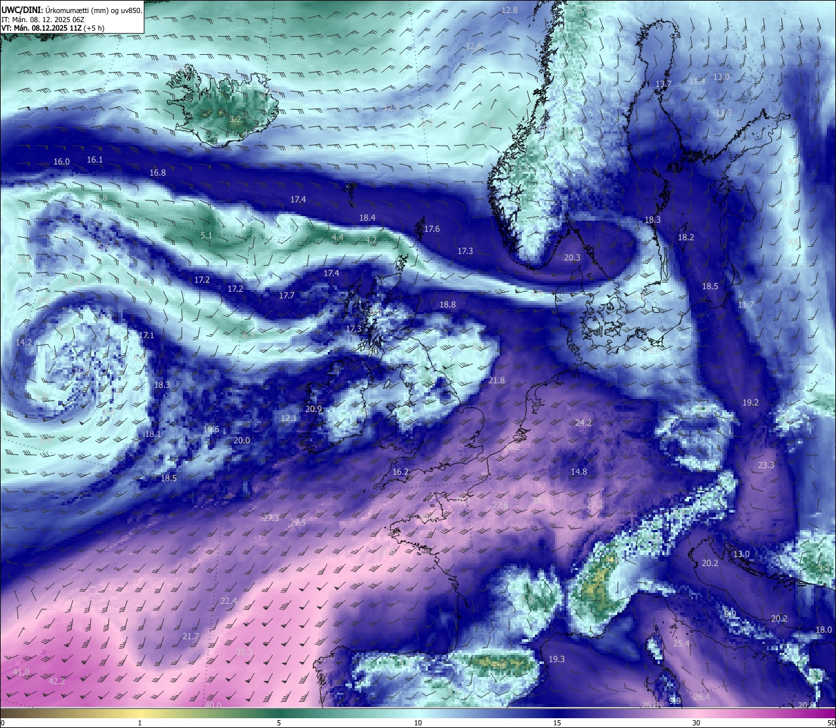Click the '21.7' value on the map
This screenshot has width=836, height=728.
(190, 637)
